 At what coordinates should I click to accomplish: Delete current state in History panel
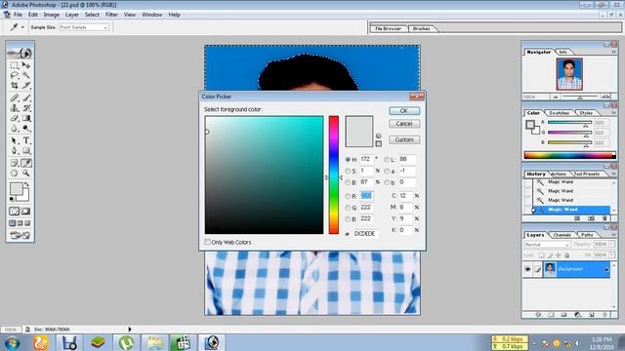click(x=604, y=218)
